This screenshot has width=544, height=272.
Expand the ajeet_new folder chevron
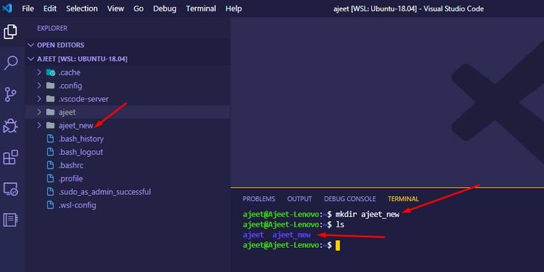click(39, 125)
